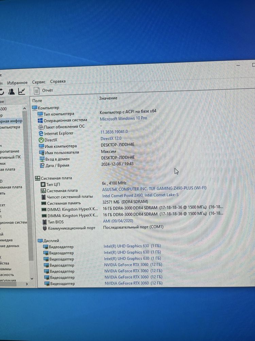
Task: Select the DIMM4: Kingston HyperX row label
Action: pos(73,216)
